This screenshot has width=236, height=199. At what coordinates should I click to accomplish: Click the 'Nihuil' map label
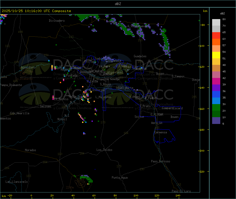tap(62, 119)
